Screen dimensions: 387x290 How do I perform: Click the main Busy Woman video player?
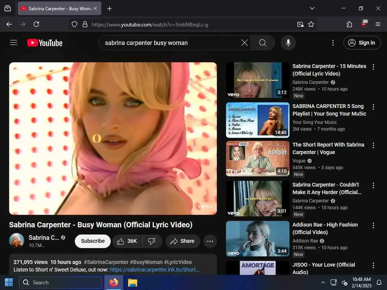click(113, 138)
